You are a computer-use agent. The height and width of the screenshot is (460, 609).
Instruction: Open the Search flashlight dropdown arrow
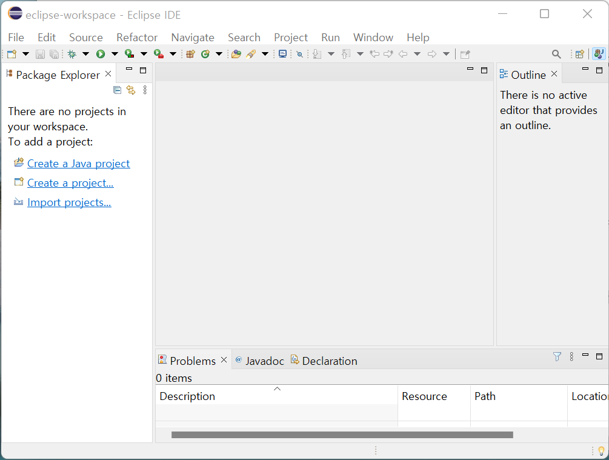click(x=265, y=54)
